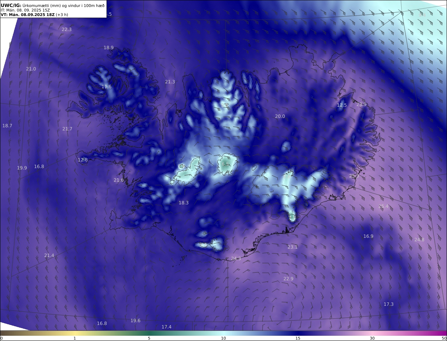
Task: Select the 12.8 map value
Action: click(83, 160)
